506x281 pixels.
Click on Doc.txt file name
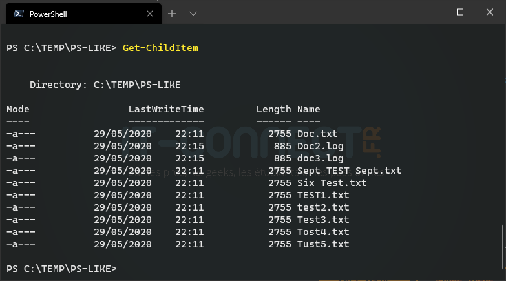[x=317, y=134]
